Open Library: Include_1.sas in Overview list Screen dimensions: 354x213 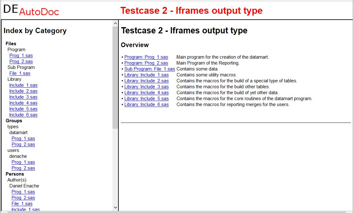146,75
